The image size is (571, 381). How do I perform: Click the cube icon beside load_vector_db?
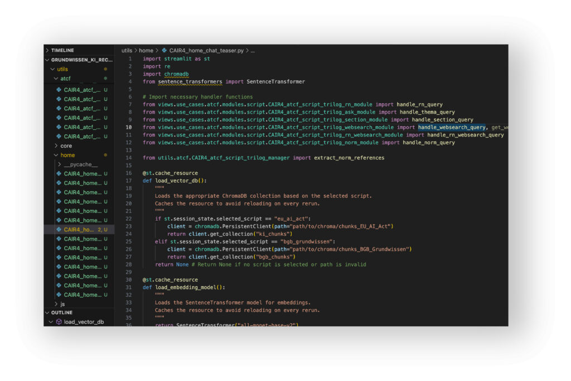(x=59, y=322)
